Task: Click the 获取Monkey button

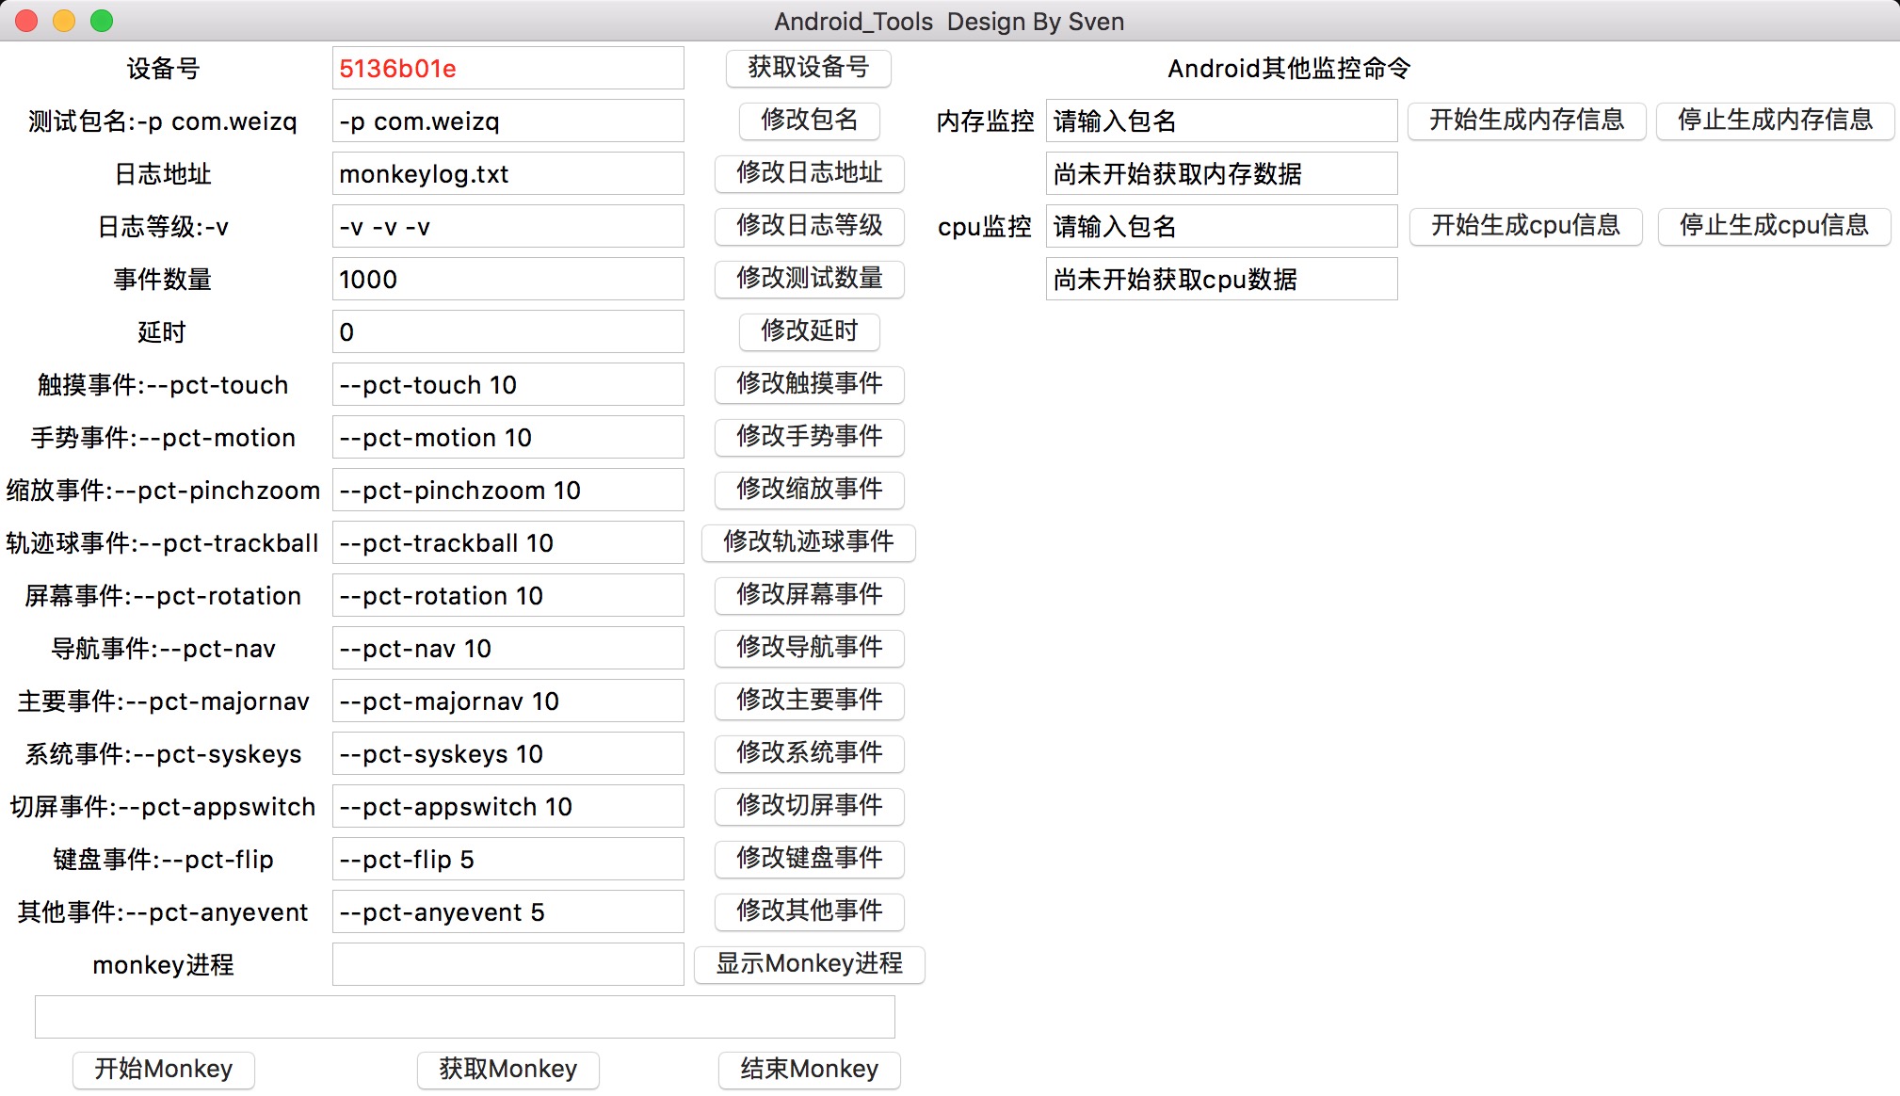Action: pos(507,1070)
